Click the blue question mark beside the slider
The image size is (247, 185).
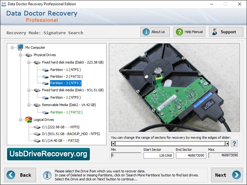click(234, 143)
